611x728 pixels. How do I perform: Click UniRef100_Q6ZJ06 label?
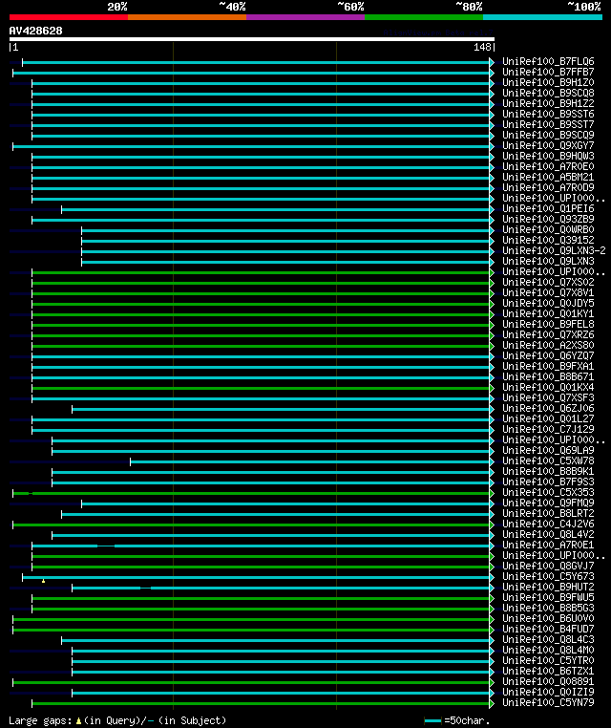pos(548,409)
